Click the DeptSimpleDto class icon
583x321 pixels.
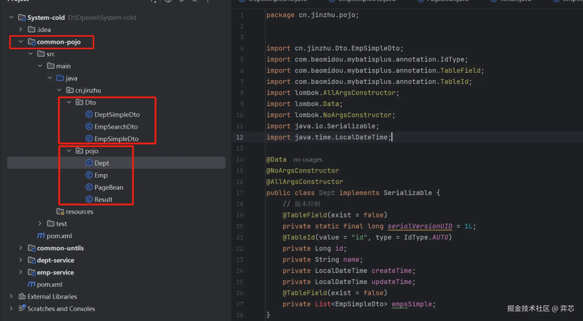click(89, 115)
